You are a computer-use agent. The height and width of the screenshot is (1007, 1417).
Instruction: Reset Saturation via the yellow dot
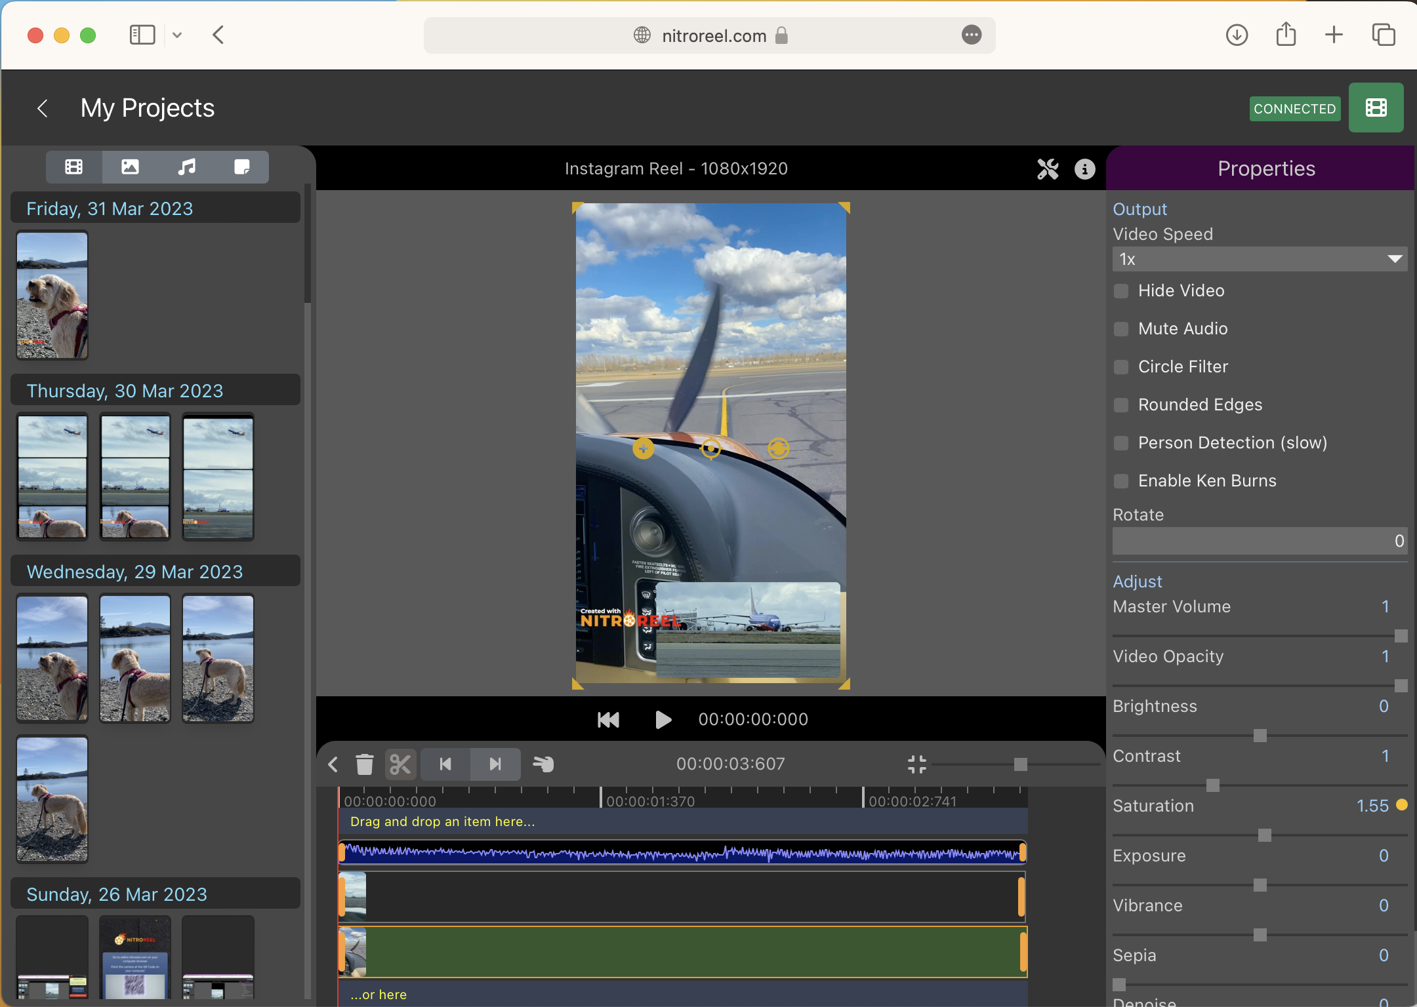[1402, 805]
